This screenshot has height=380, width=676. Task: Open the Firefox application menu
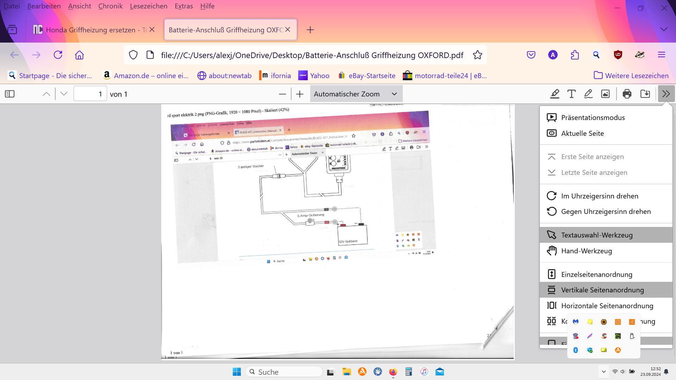(662, 55)
